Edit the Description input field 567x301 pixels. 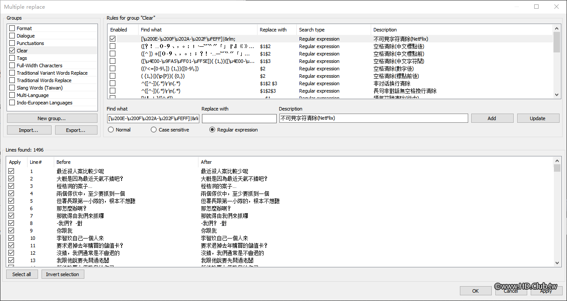[373, 118]
